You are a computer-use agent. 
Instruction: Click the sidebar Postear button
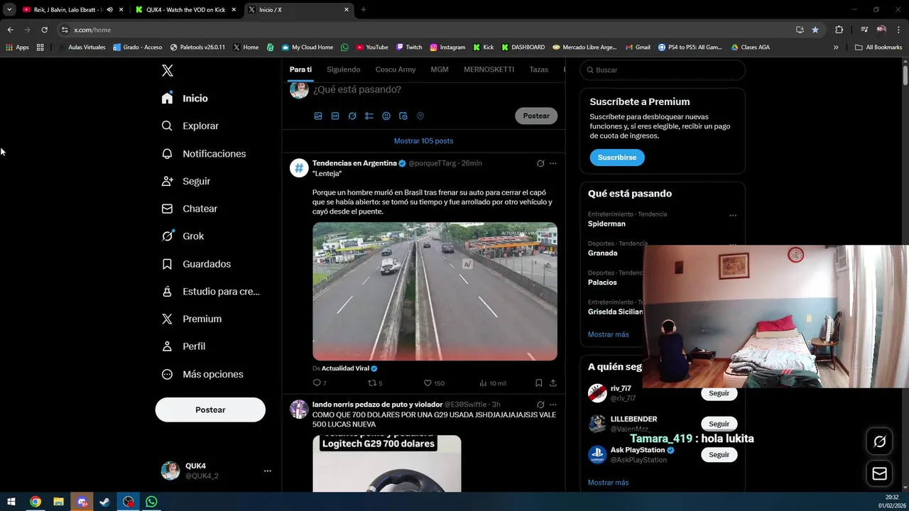[210, 410]
